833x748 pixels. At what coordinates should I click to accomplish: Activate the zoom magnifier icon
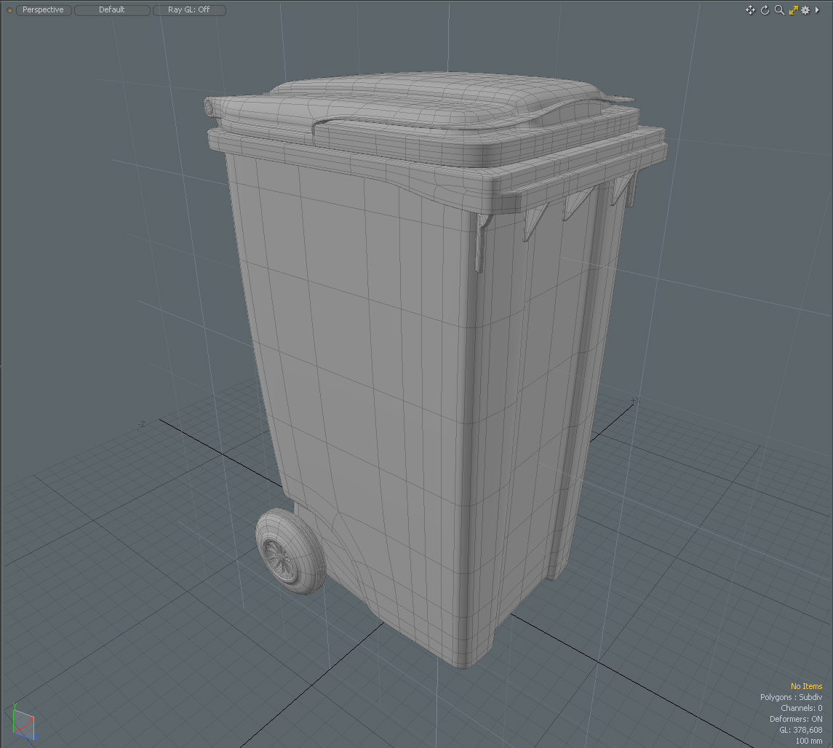tap(778, 9)
